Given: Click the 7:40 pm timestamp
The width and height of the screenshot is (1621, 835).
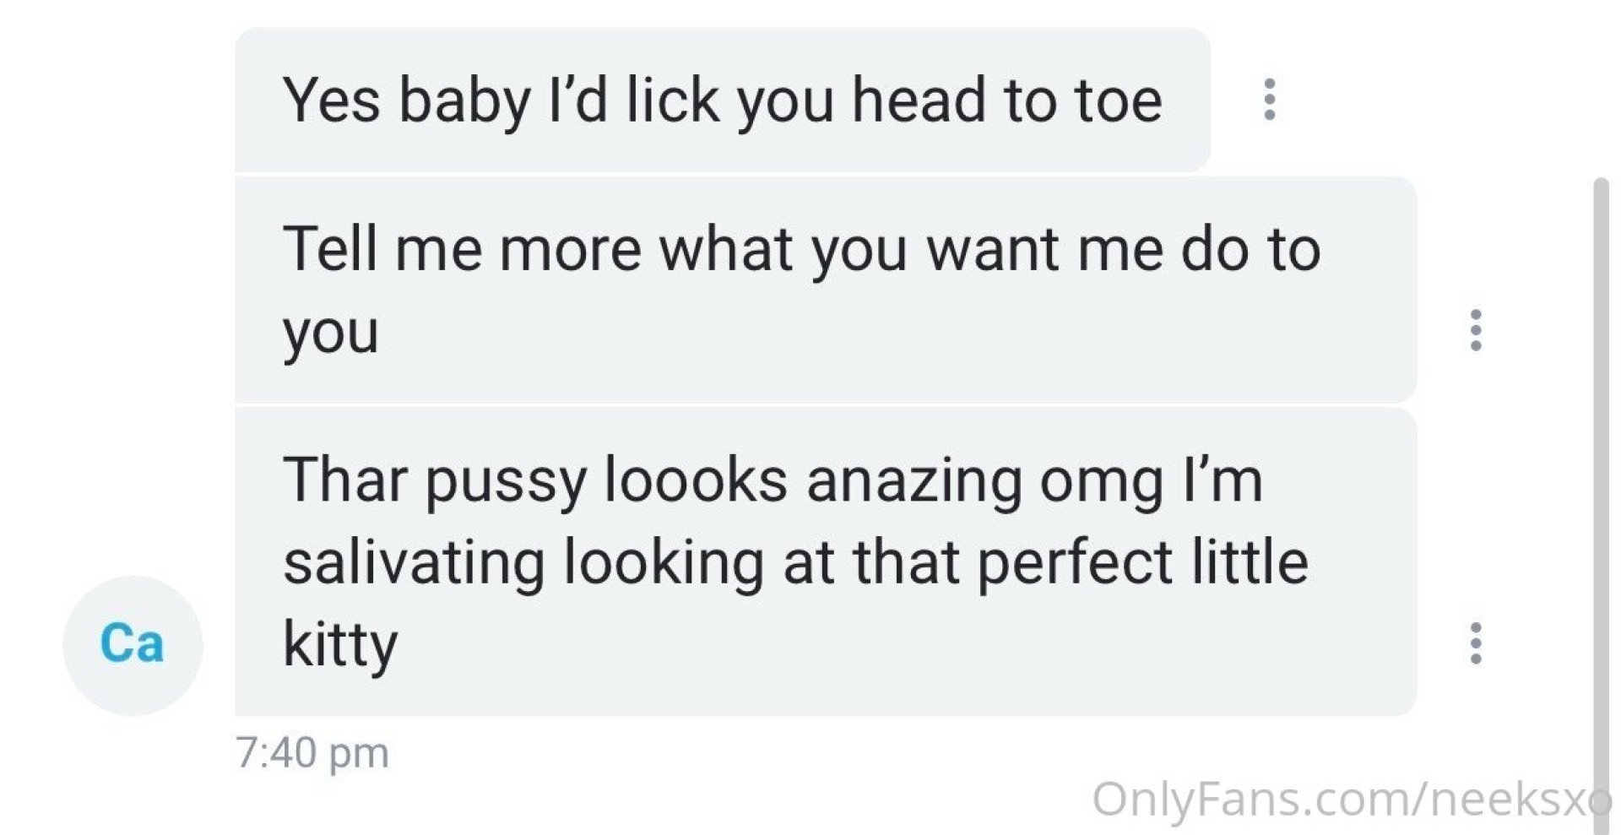Looking at the screenshot, I should [312, 753].
